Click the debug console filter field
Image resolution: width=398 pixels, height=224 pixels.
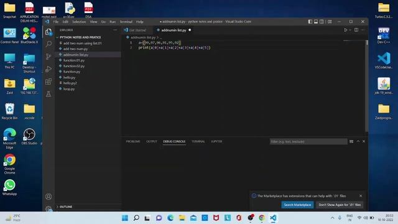click(308, 141)
